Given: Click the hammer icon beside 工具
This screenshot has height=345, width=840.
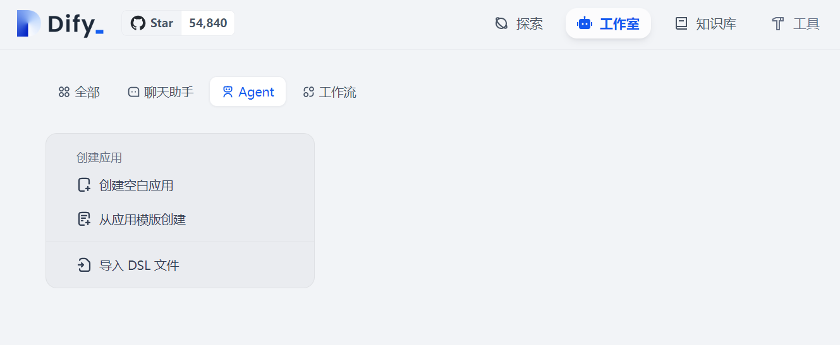Looking at the screenshot, I should click(x=777, y=24).
